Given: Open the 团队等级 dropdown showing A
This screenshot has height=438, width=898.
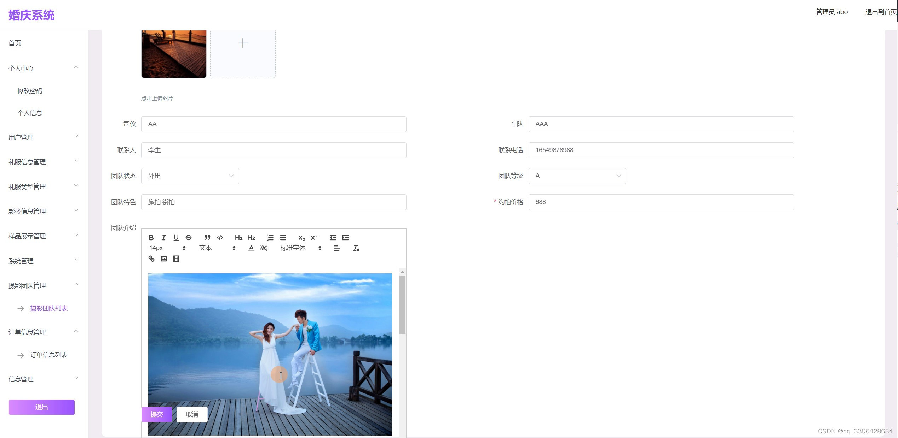Looking at the screenshot, I should [577, 176].
